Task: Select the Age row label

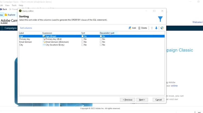Action: tap(21, 36)
